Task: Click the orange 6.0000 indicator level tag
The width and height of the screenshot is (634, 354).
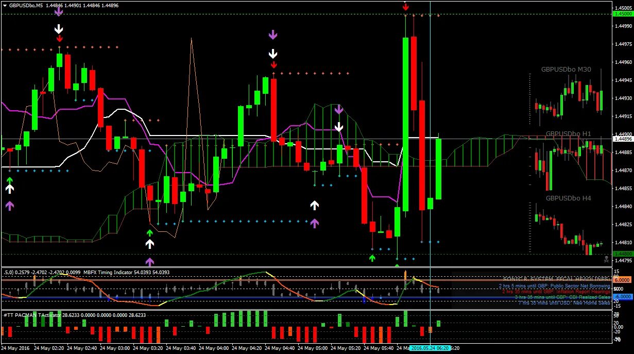Action: [x=621, y=280]
